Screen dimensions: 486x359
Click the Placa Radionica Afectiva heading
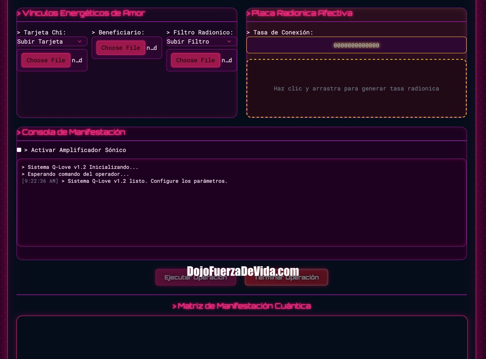click(300, 13)
